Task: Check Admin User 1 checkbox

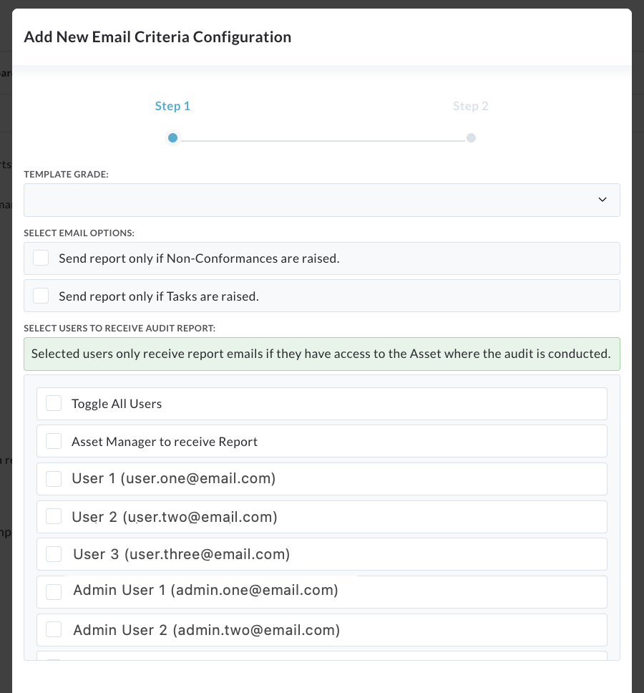Action: click(54, 592)
